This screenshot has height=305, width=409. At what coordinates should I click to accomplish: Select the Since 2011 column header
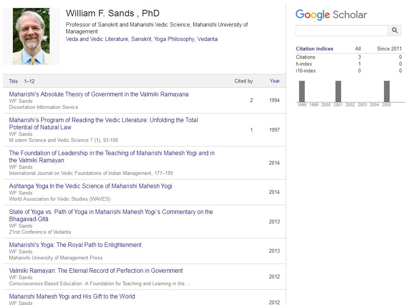pyautogui.click(x=389, y=49)
